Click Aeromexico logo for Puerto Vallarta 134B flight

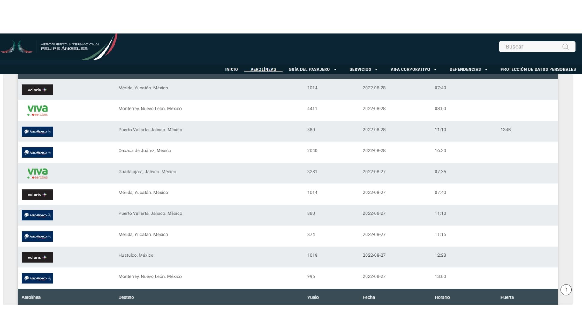(x=37, y=131)
